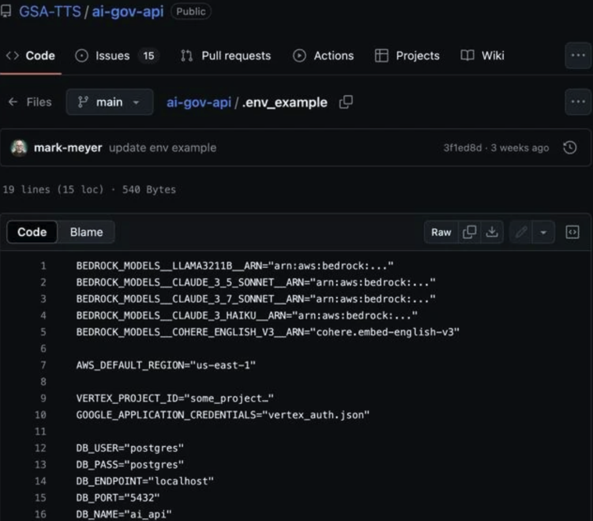Click the CLAUDE_3_5_SONNET ARN line
Viewport: 593px width, 521px height.
[x=256, y=282]
